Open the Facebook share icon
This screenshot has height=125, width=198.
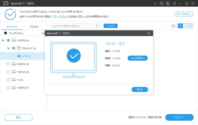[x=155, y=3]
